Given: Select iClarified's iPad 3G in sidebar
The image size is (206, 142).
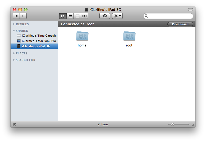Looking at the screenshot, I should (x=34, y=46).
